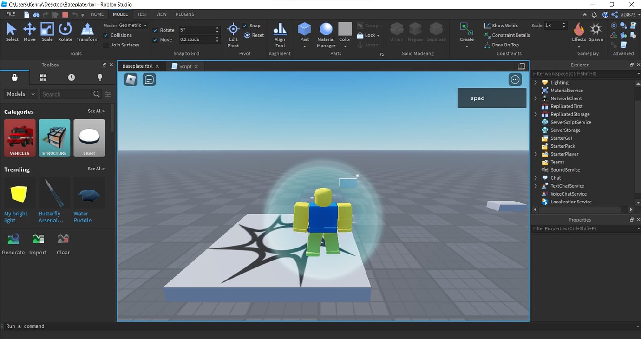Pick the Move tool in Tools group
Viewport: 641px width, 339px height.
click(30, 33)
